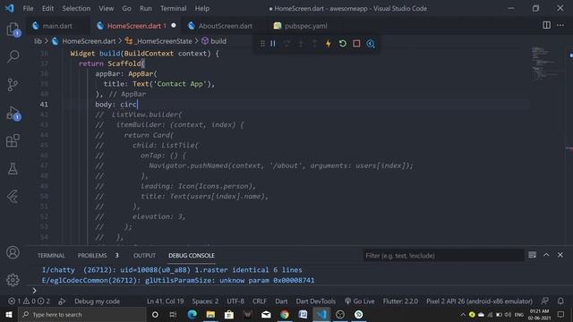Grab the debug toolbar drag handle

(262, 44)
